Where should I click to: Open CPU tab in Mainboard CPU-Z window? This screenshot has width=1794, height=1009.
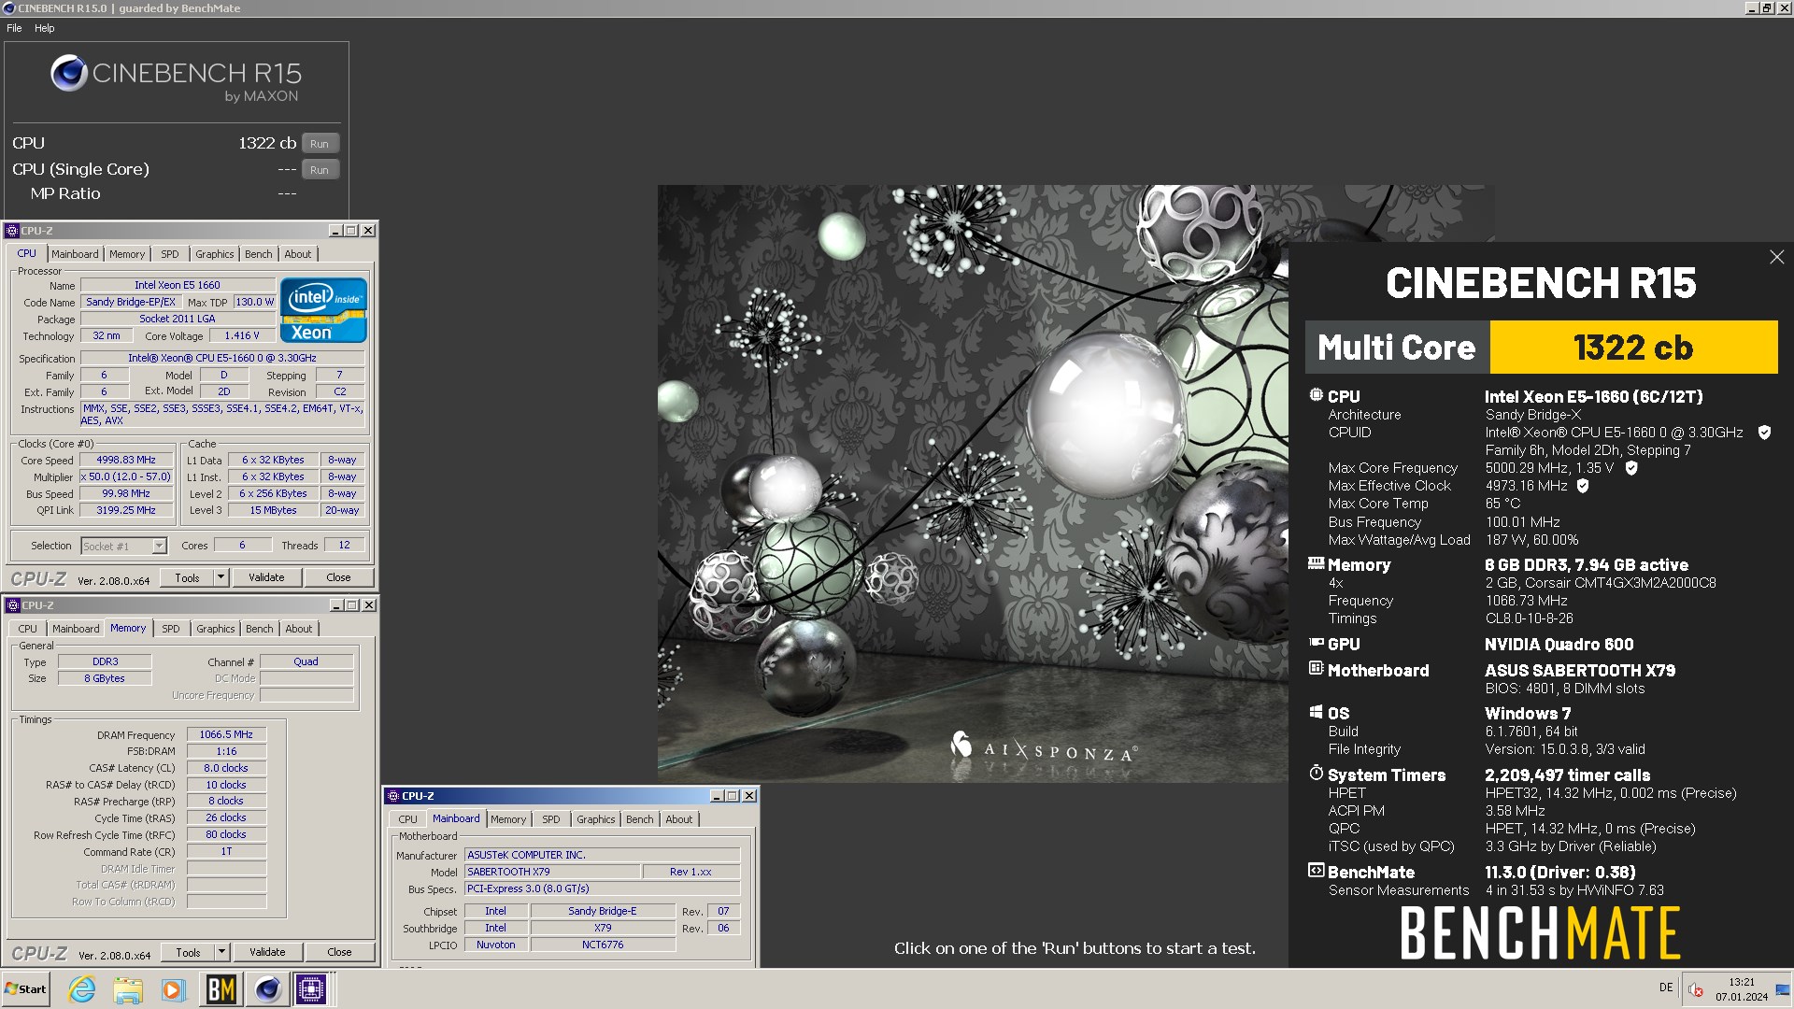coord(408,819)
